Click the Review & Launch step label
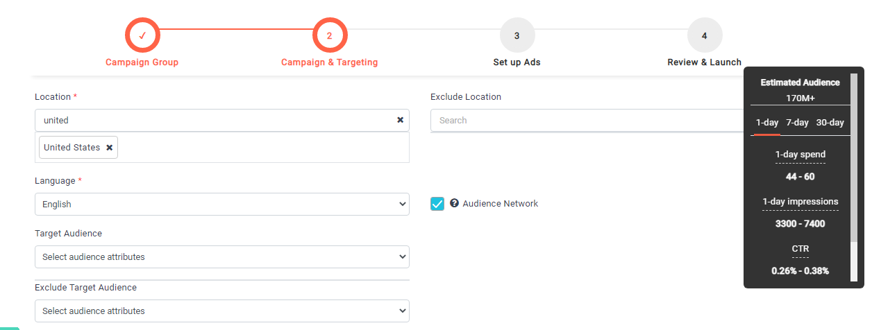The height and width of the screenshot is (330, 872). (704, 62)
